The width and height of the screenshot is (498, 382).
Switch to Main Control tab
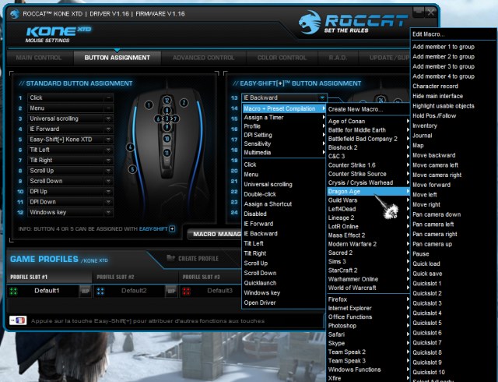pos(39,58)
